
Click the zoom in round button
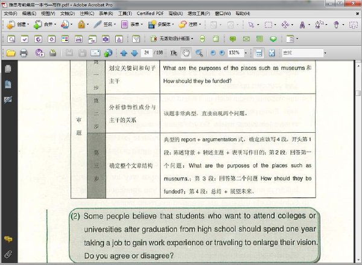tap(222, 53)
